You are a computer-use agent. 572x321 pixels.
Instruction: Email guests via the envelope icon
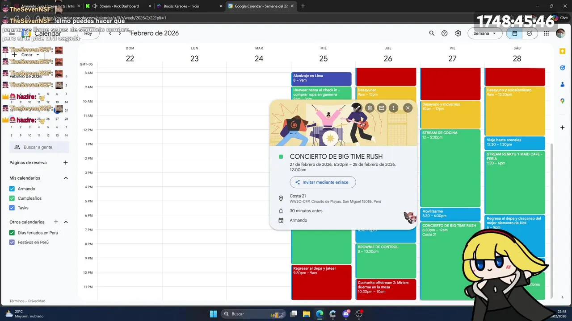382,108
